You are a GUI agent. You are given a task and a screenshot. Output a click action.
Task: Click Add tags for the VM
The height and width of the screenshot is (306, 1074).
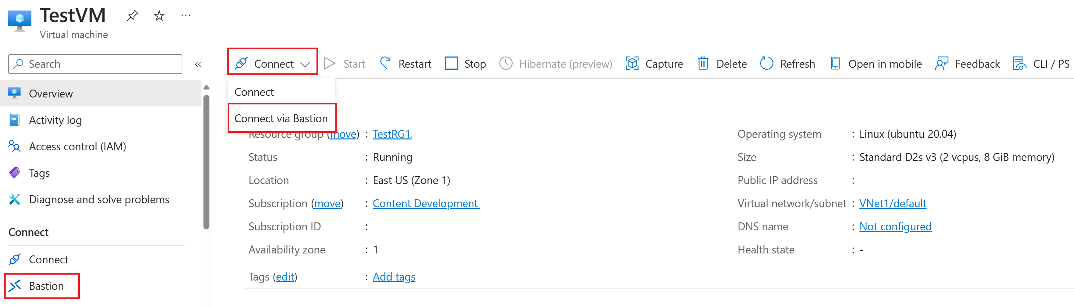(394, 277)
